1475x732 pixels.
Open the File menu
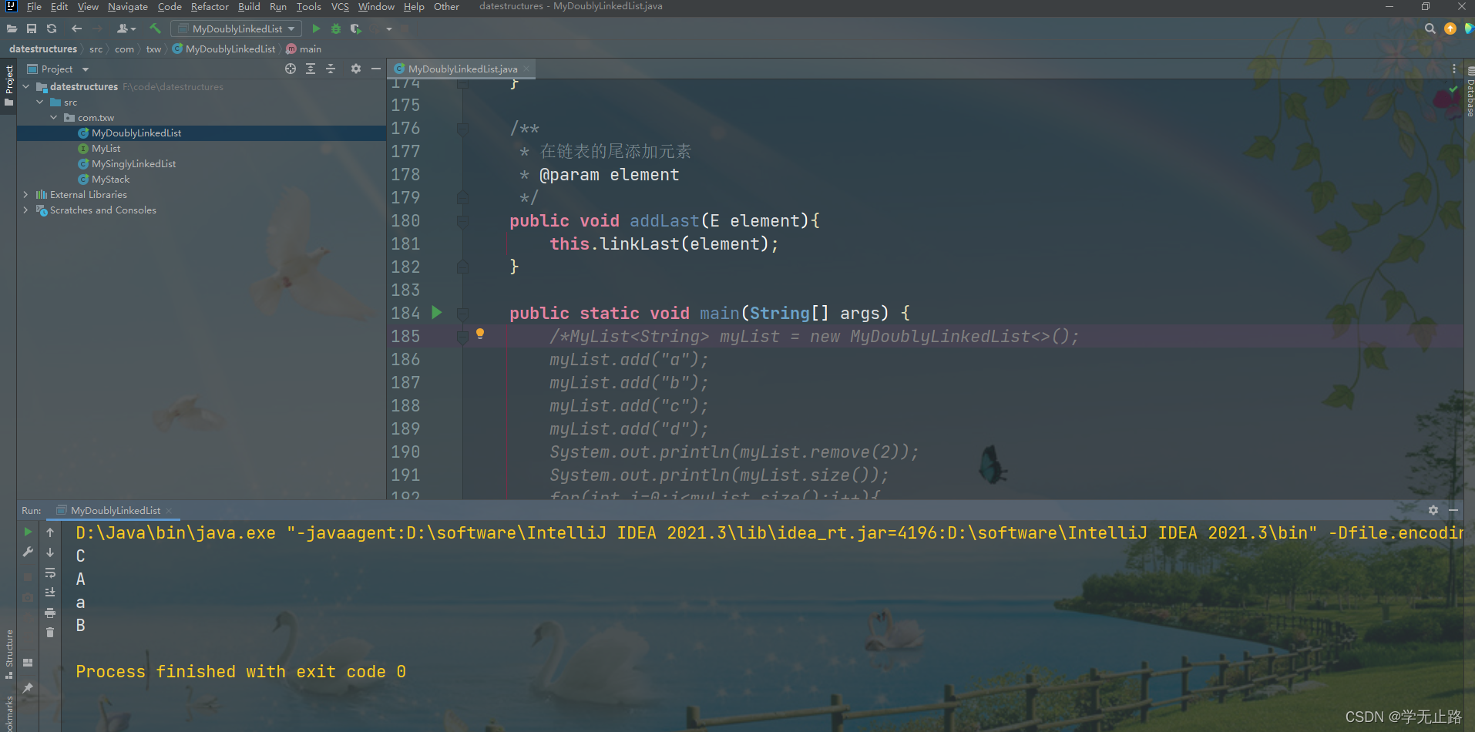[x=34, y=7]
